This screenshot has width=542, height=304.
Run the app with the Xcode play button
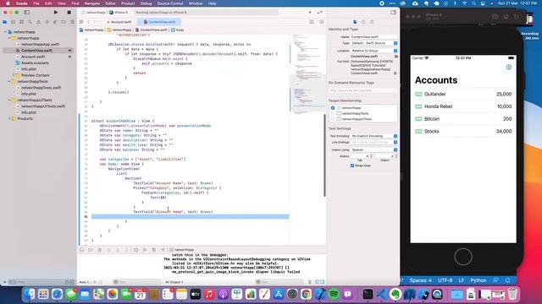(x=56, y=13)
